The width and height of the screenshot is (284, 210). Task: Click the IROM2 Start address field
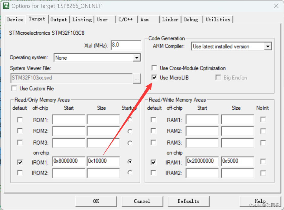(69, 173)
